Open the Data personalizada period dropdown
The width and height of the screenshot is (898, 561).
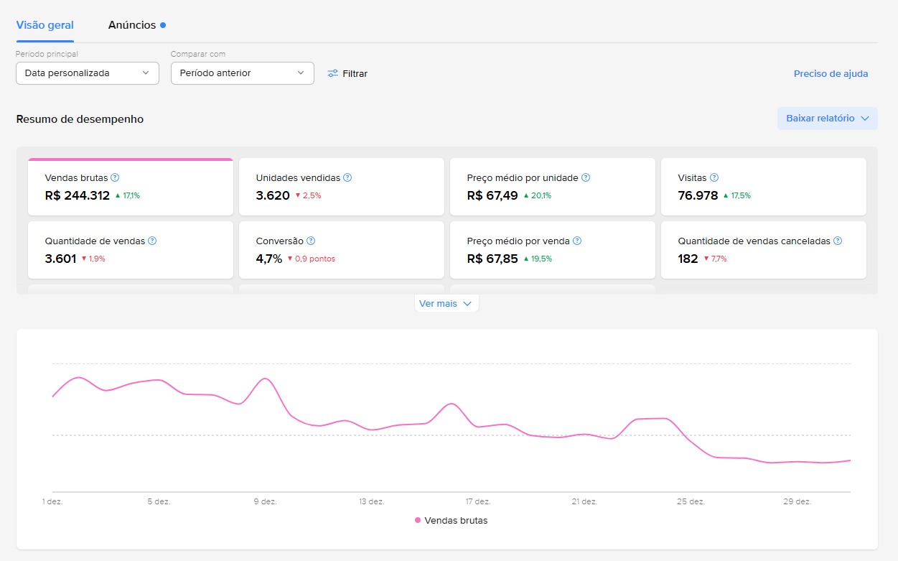pos(88,73)
